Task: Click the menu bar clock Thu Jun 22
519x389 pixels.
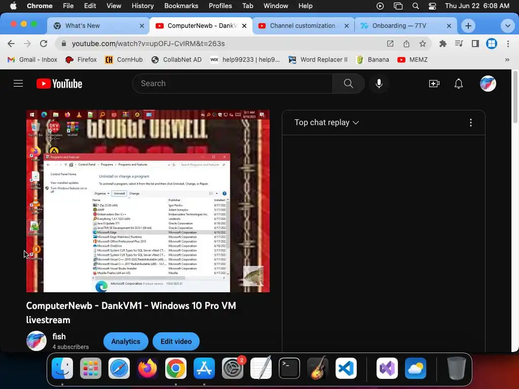Action: click(477, 6)
